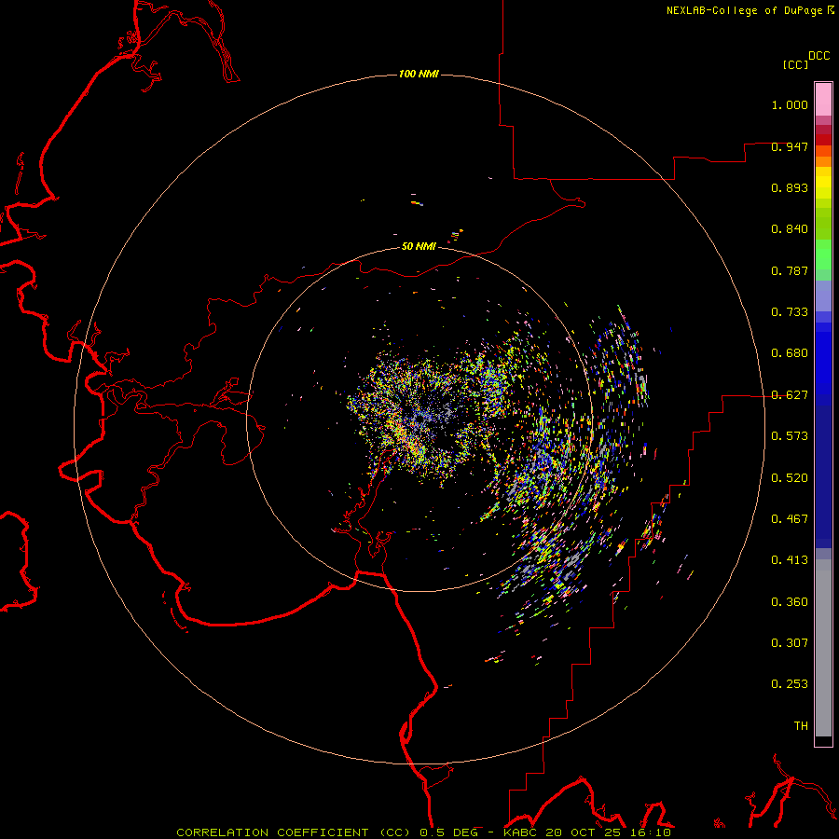
Task: Click the KABC station identifier in the caption
Action: pos(519,832)
